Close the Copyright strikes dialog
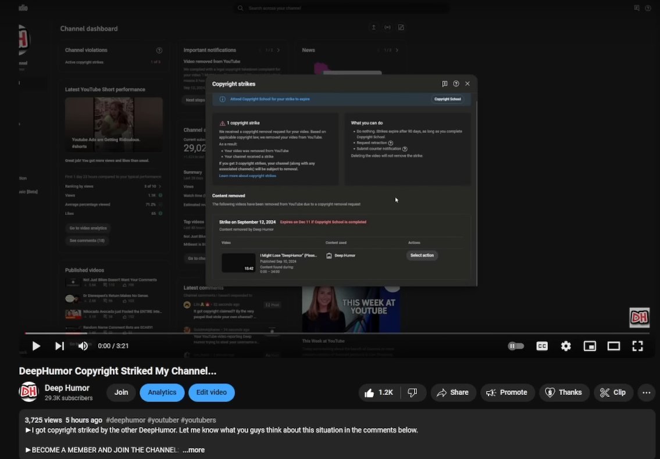660x459 pixels. pyautogui.click(x=467, y=84)
